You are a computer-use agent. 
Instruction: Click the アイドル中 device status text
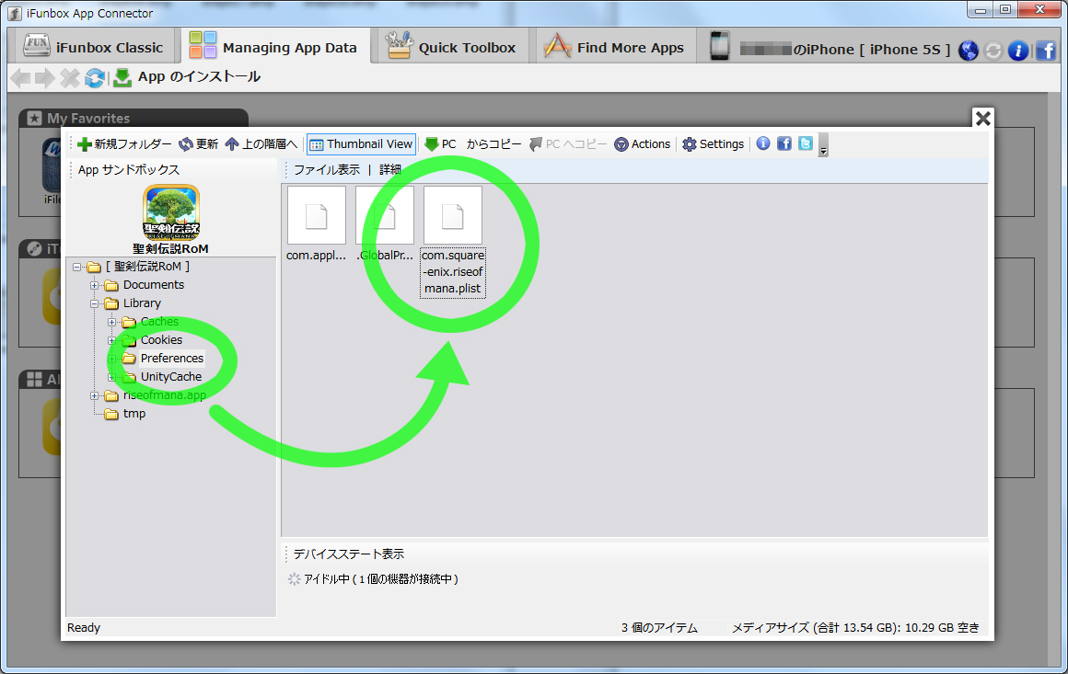pyautogui.click(x=381, y=579)
